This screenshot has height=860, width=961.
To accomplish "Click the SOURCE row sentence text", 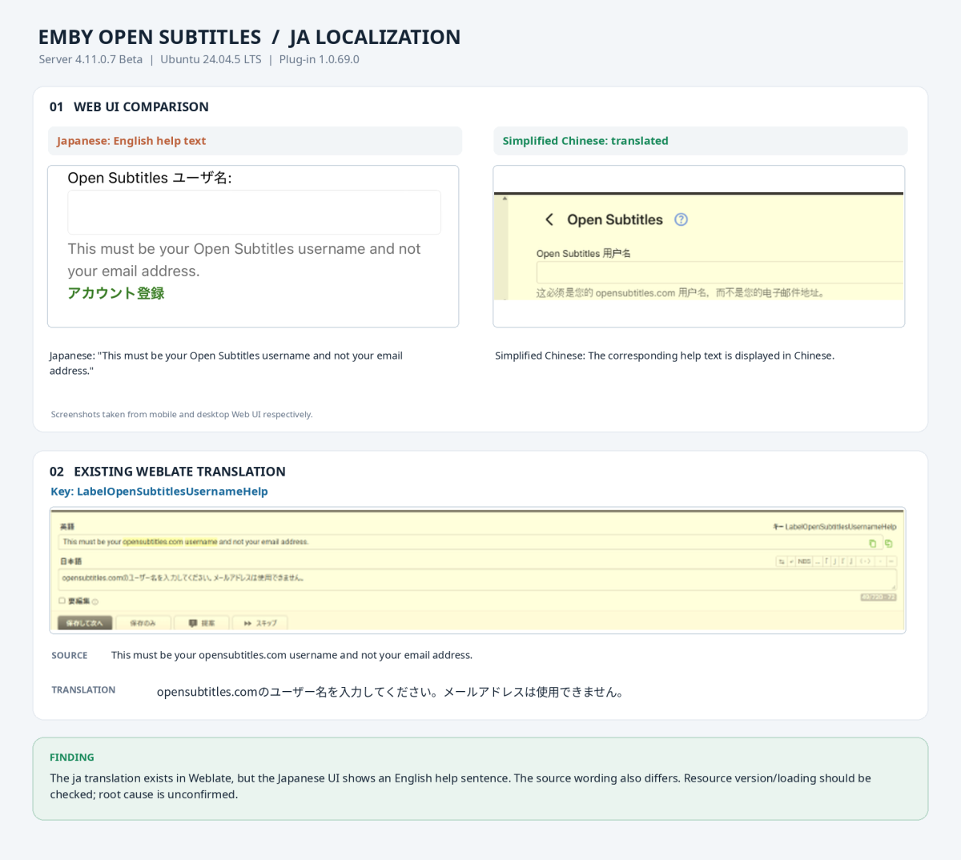I will (x=292, y=655).
